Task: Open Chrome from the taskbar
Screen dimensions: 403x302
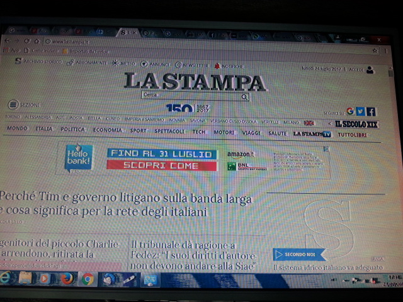Action: [x=88, y=279]
